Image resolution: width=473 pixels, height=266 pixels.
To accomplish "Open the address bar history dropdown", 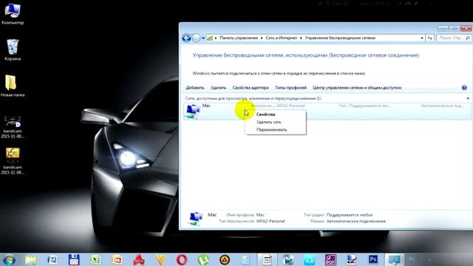I will 422,38.
